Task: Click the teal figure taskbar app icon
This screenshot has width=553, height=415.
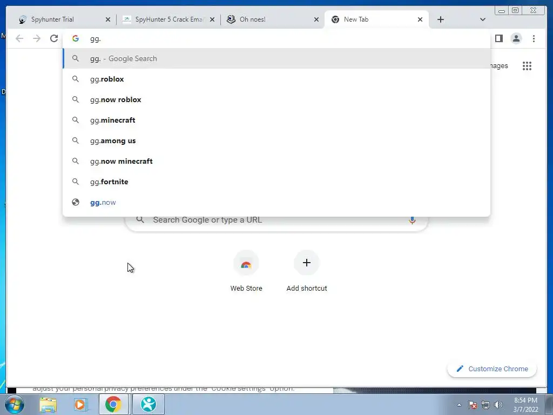Action: pyautogui.click(x=149, y=404)
